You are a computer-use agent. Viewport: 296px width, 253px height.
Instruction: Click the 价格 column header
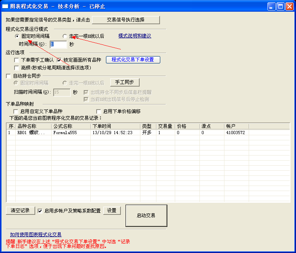pyautogui.click(x=187, y=126)
